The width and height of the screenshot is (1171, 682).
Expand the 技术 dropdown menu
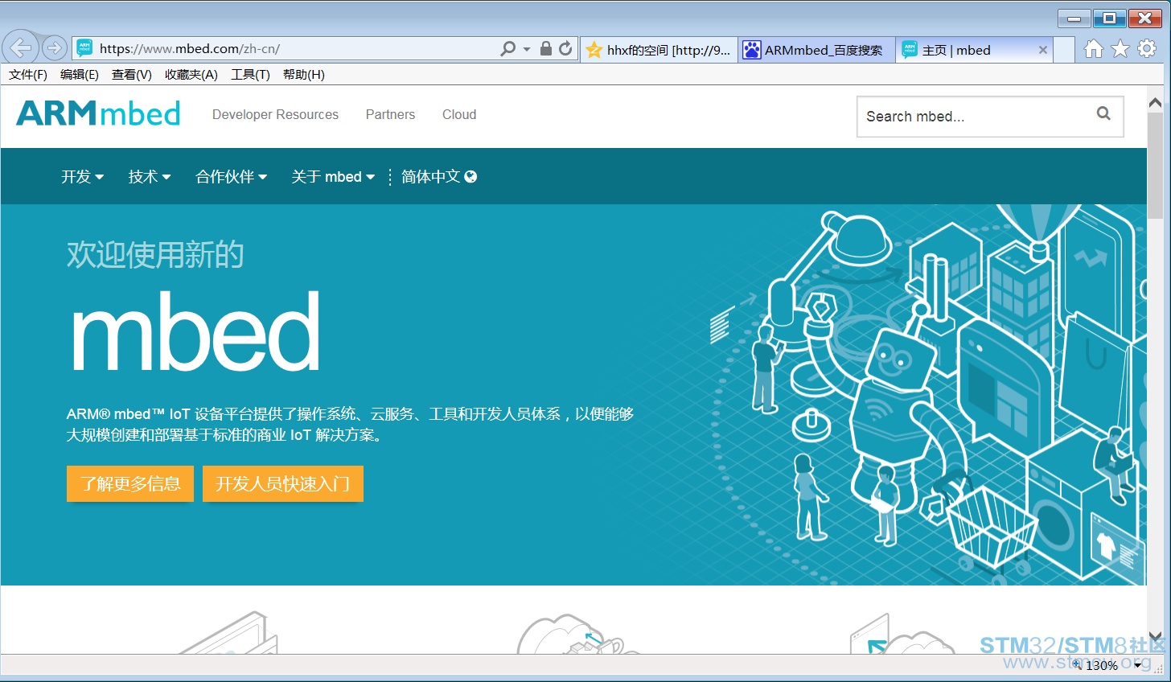tap(150, 176)
